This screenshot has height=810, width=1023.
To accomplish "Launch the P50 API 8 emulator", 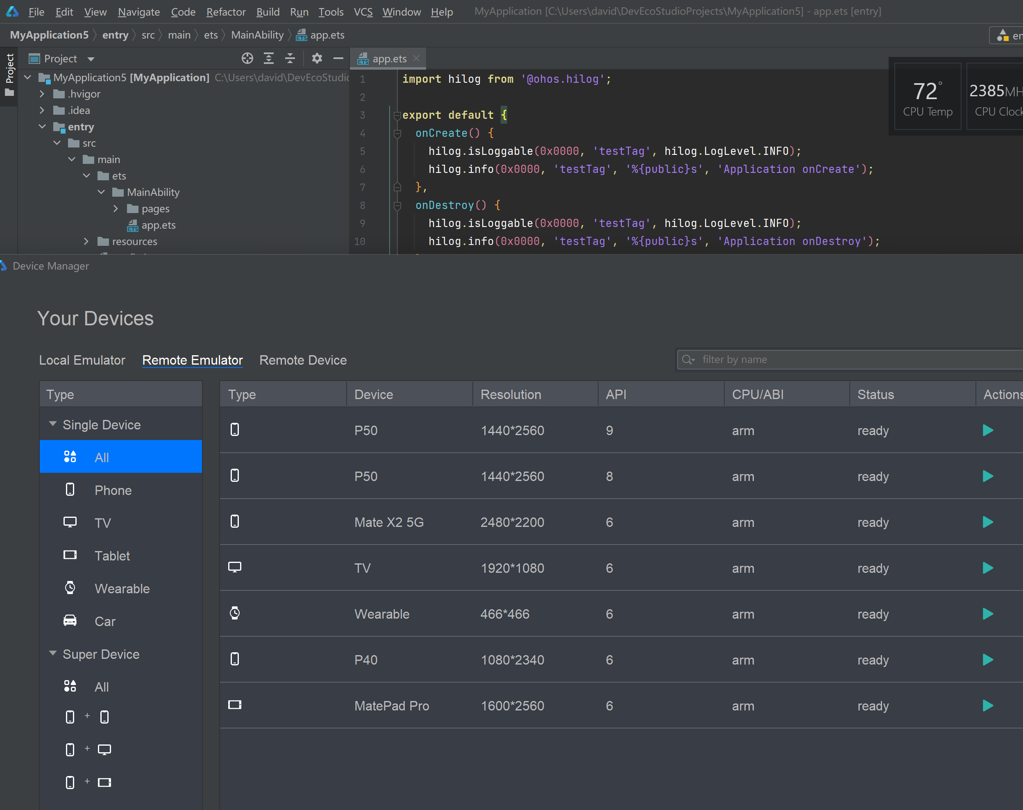I will [x=988, y=476].
